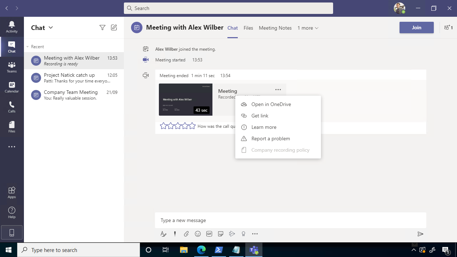Choose Report a problem menu item
457x257 pixels.
278,138
